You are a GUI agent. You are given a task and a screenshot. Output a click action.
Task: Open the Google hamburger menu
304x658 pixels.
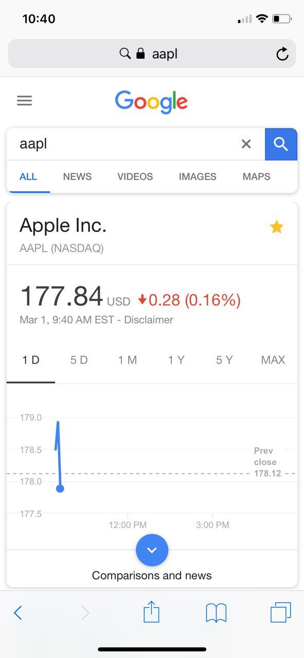pos(24,101)
